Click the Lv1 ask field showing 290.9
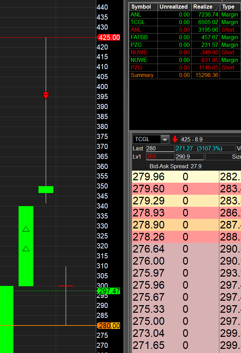The image size is (241, 353). (x=190, y=157)
